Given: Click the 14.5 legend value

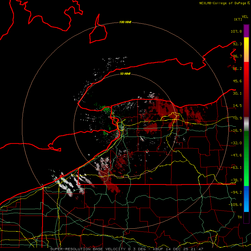Looking at the screenshot, I should pos(237,106).
